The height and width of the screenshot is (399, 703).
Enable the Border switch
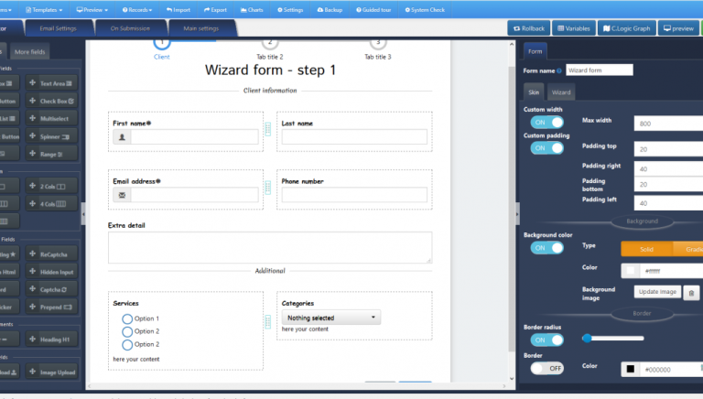pos(547,368)
